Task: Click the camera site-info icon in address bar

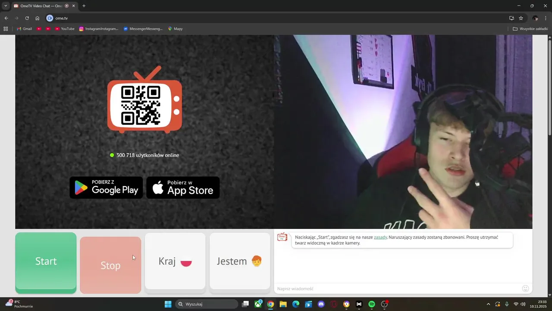Action: pos(50,18)
